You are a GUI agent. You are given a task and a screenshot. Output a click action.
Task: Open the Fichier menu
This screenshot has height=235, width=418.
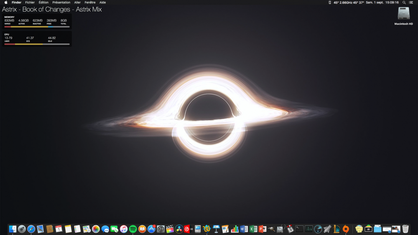coord(30,3)
